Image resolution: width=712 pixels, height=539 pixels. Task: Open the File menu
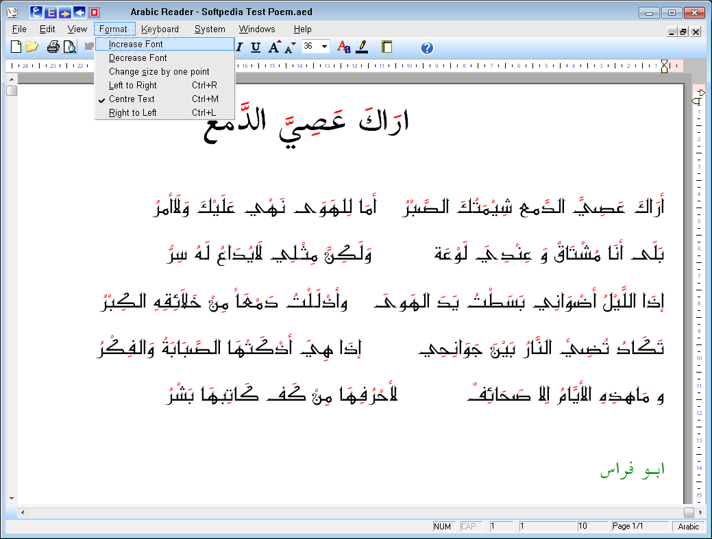point(19,29)
